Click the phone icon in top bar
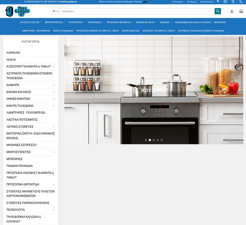The image size is (246, 225). [x=241, y=2]
